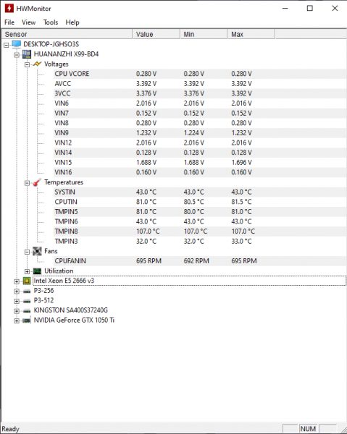Expand the P3-256 drive node
This screenshot has width=347, height=434.
click(17, 292)
